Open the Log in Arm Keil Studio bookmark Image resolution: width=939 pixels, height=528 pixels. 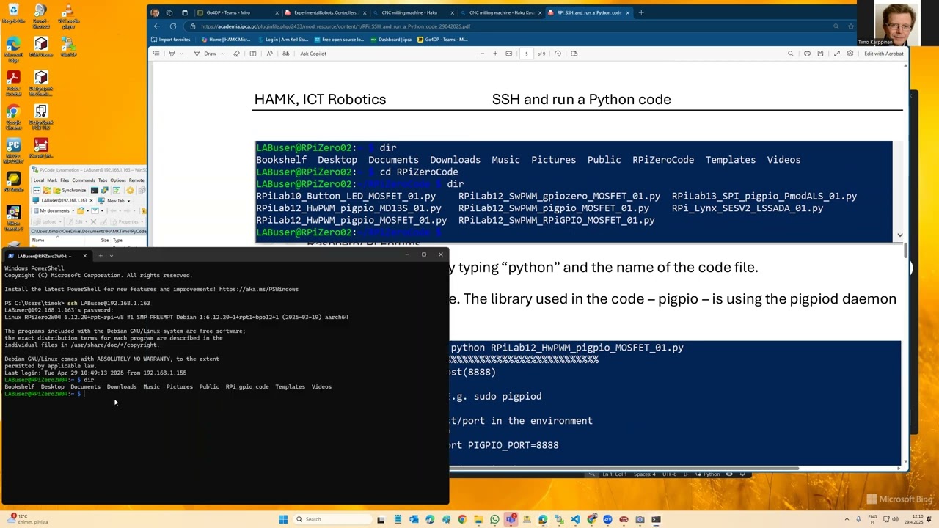[x=285, y=40]
